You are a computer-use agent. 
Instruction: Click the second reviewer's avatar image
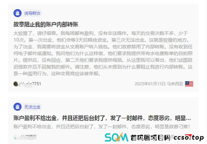(x=15, y=137)
